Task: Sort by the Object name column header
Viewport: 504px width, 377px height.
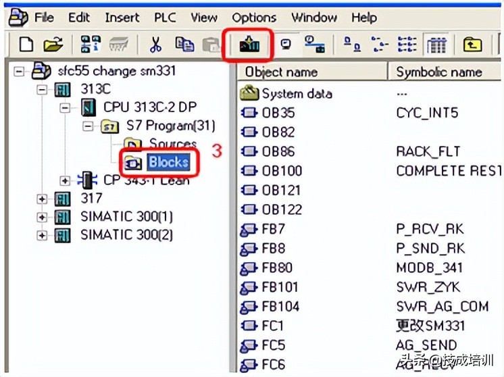Action: (x=312, y=72)
